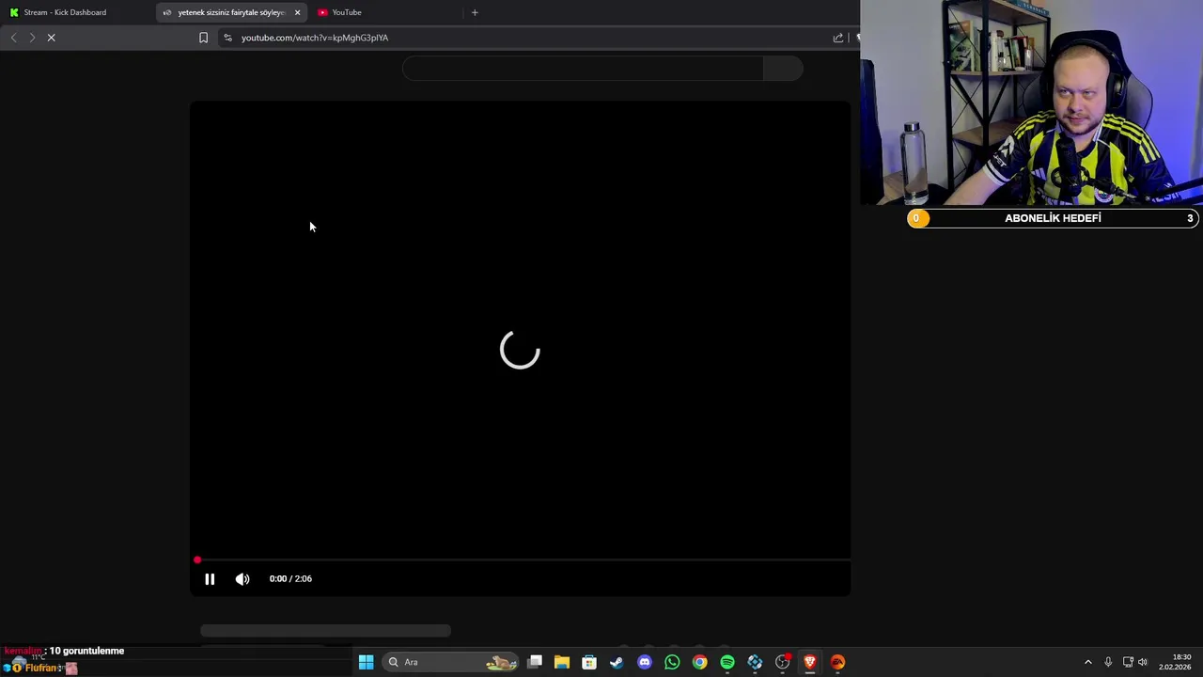
Task: Stop loading the page in browser toolbar
Action: point(52,38)
